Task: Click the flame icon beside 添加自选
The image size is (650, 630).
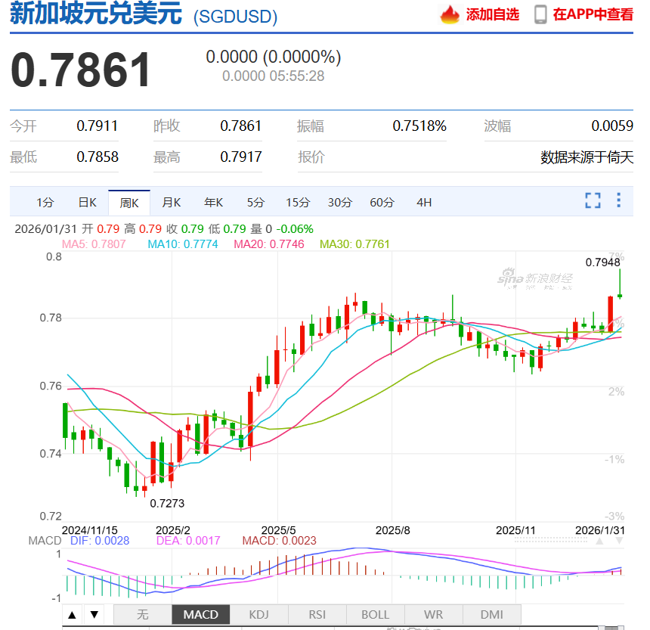Action: 450,14
